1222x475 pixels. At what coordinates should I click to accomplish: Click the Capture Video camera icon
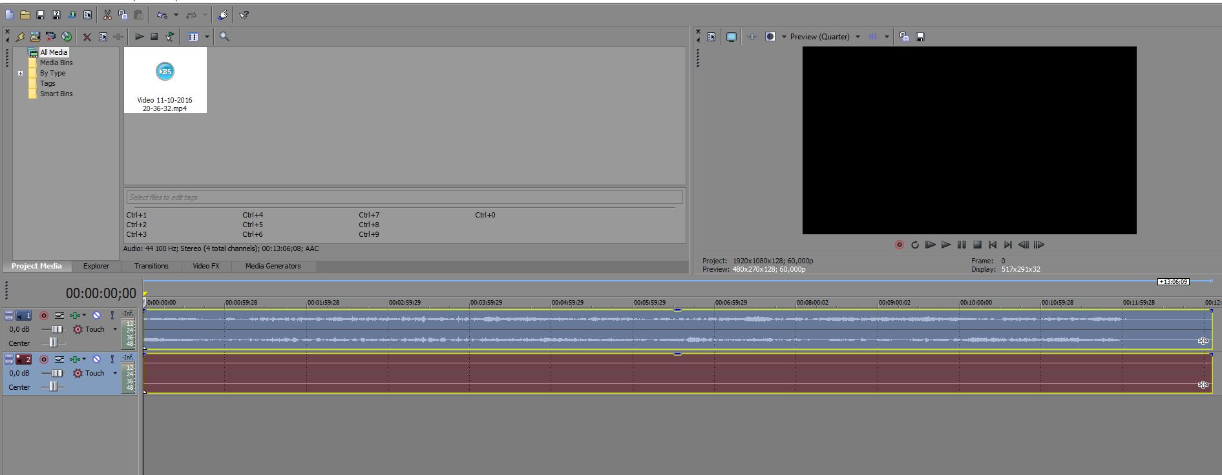50,37
